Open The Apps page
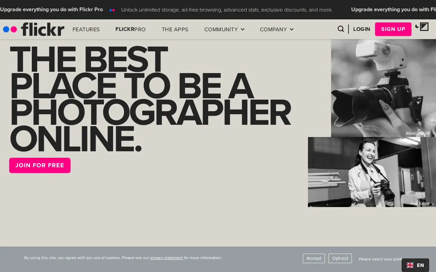 coord(175,30)
